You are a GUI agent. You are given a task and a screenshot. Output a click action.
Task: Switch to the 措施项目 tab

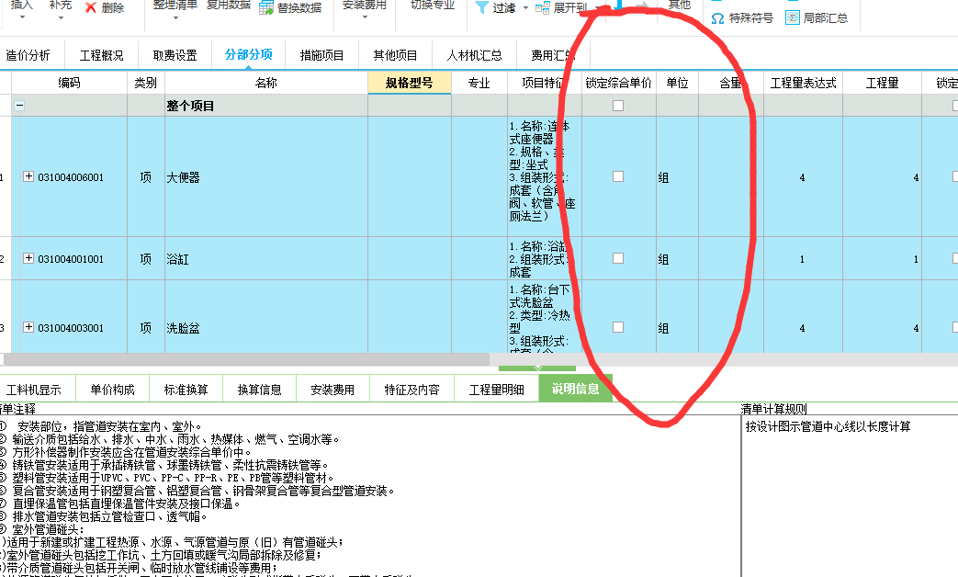(x=322, y=55)
